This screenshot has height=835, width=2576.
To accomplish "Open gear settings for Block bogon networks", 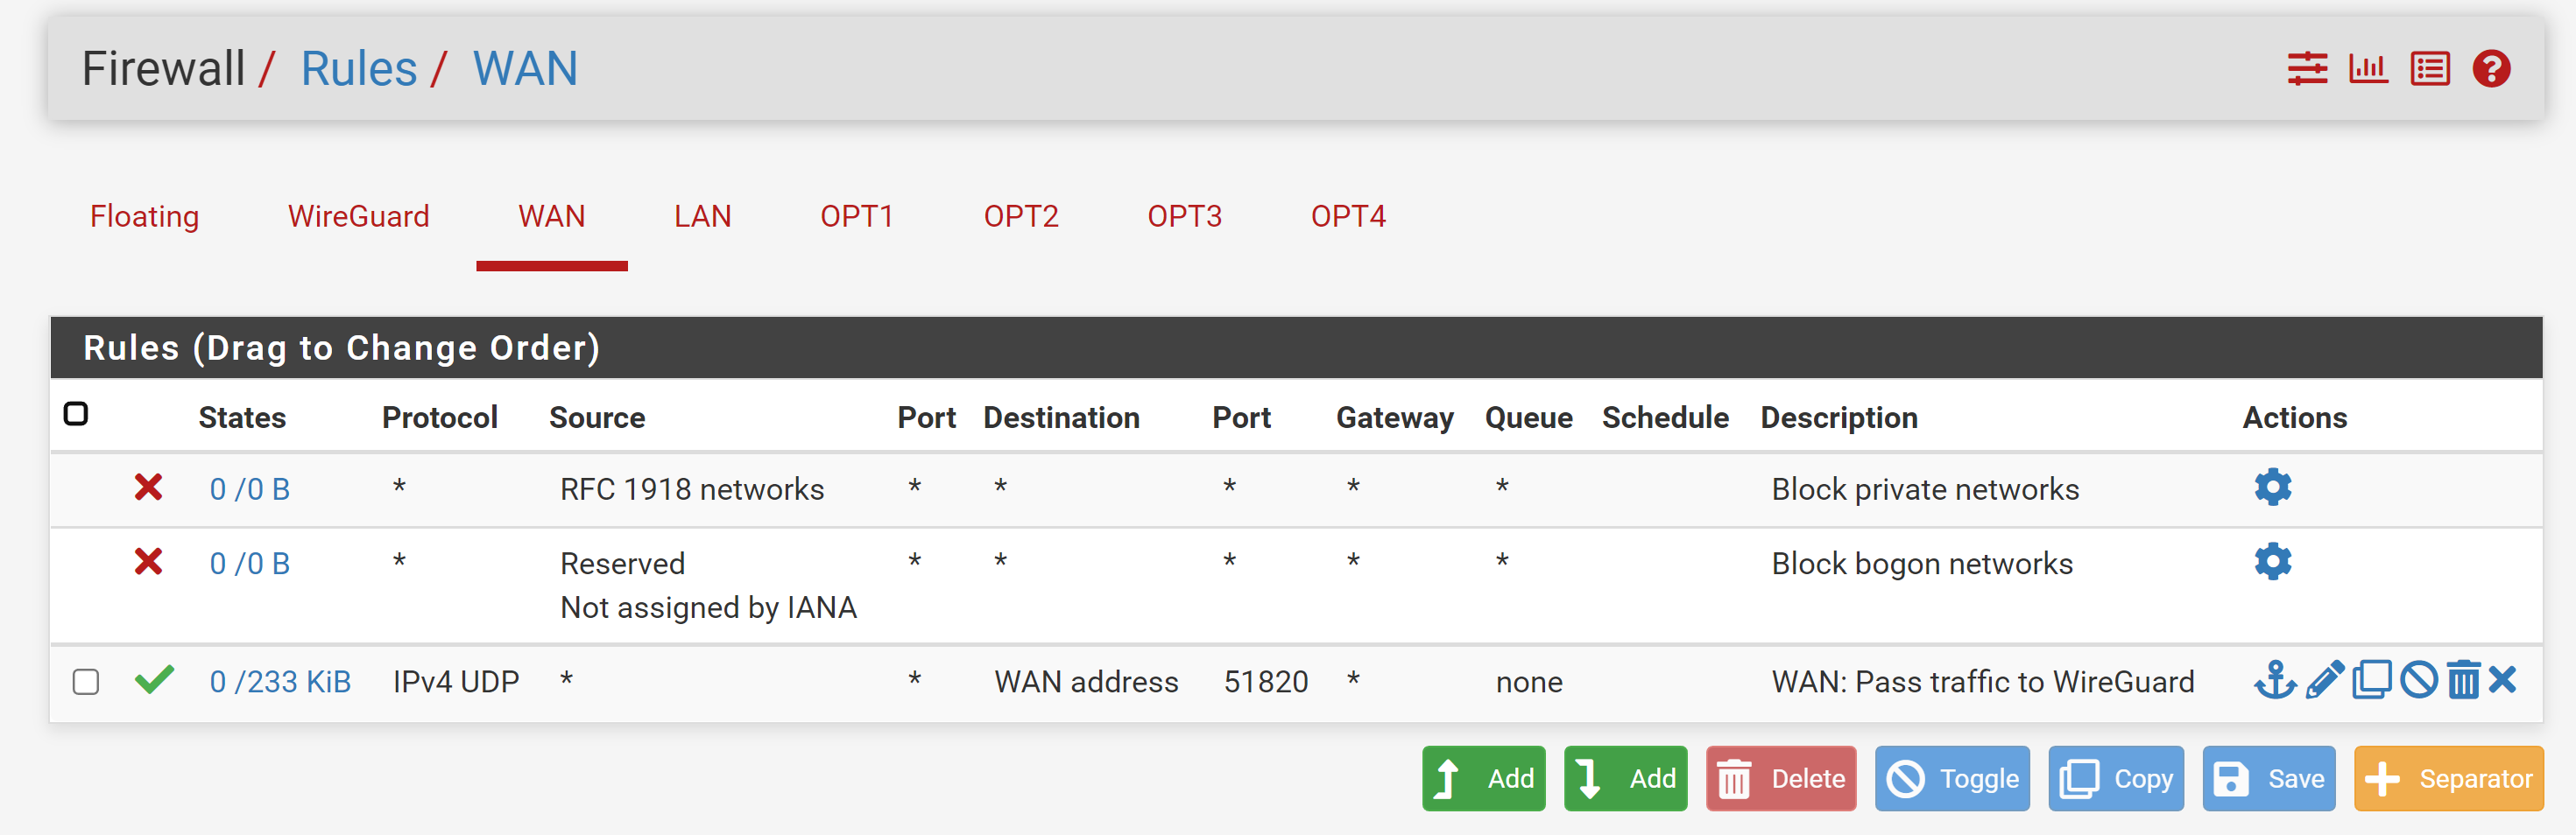I will point(2273,561).
